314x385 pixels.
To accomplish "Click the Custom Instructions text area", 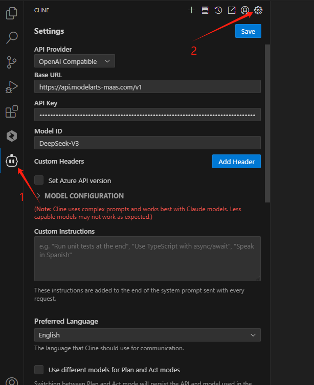I will 147,259.
